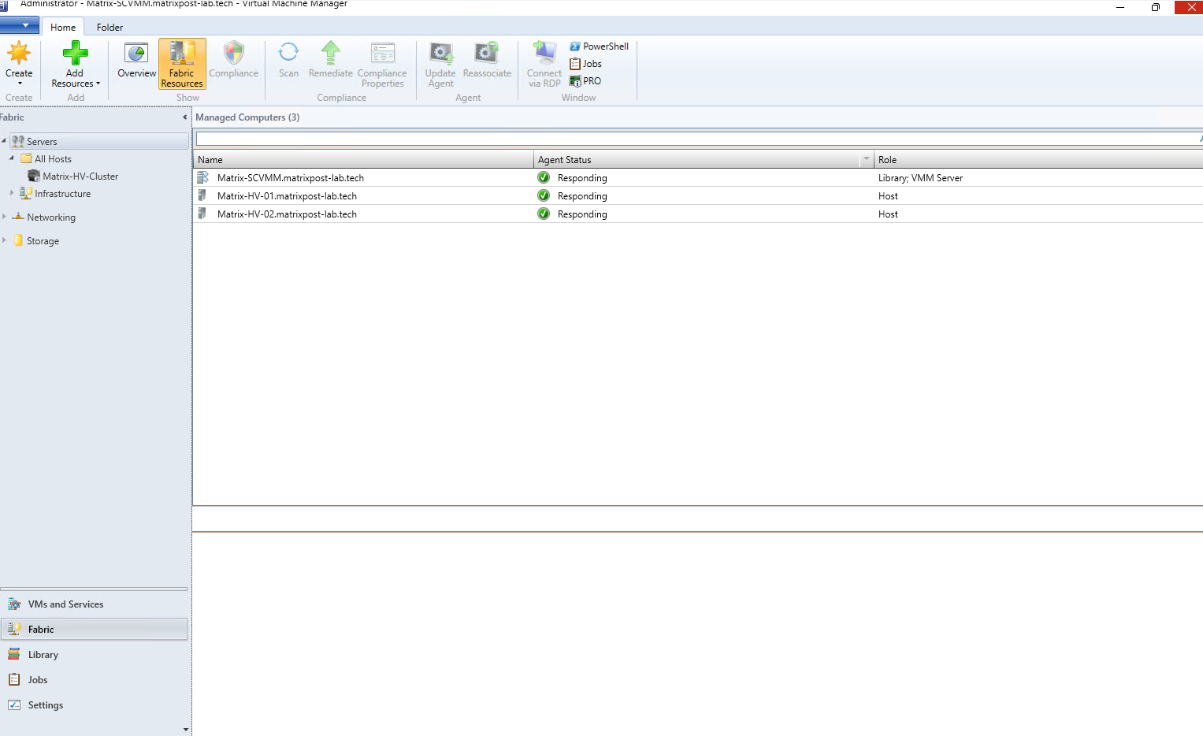The height and width of the screenshot is (736, 1203).
Task: Click Host role cell for Matrix-HV-02
Action: [888, 214]
